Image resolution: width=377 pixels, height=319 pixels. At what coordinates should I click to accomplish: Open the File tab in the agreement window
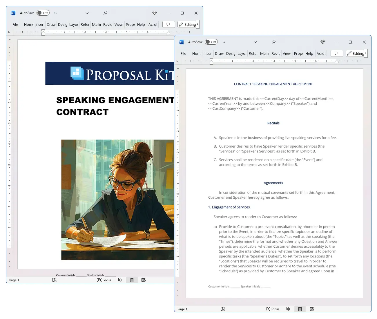(x=183, y=53)
